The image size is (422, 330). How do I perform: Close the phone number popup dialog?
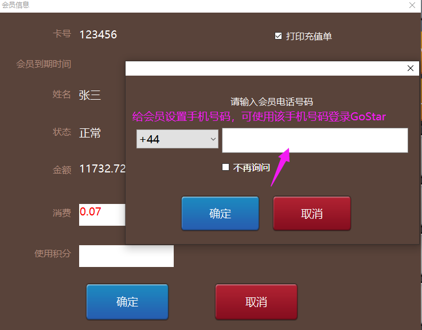click(x=411, y=68)
